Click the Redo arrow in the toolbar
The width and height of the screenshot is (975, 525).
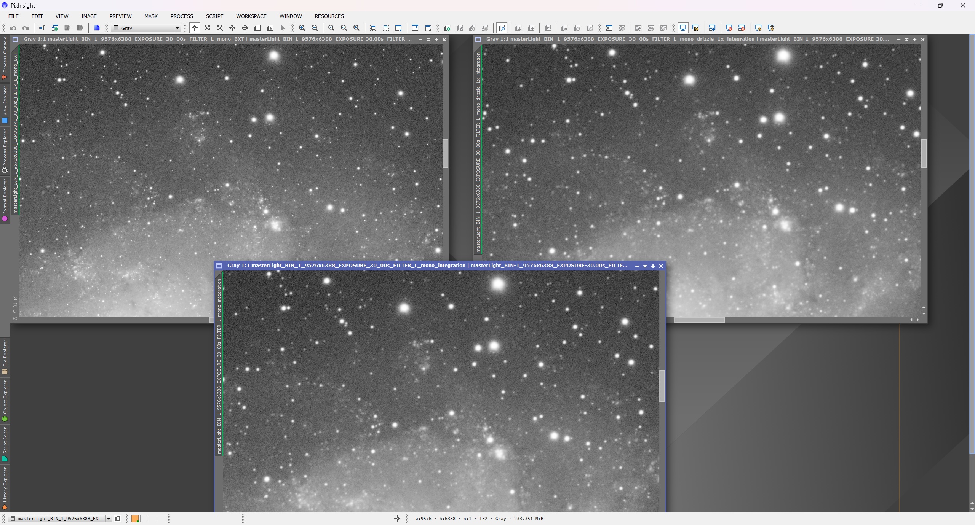click(26, 28)
